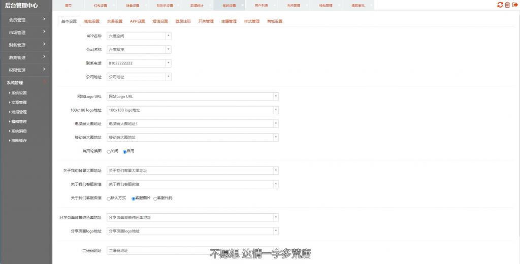Expand the 会员管理 sidebar menu

point(26,20)
